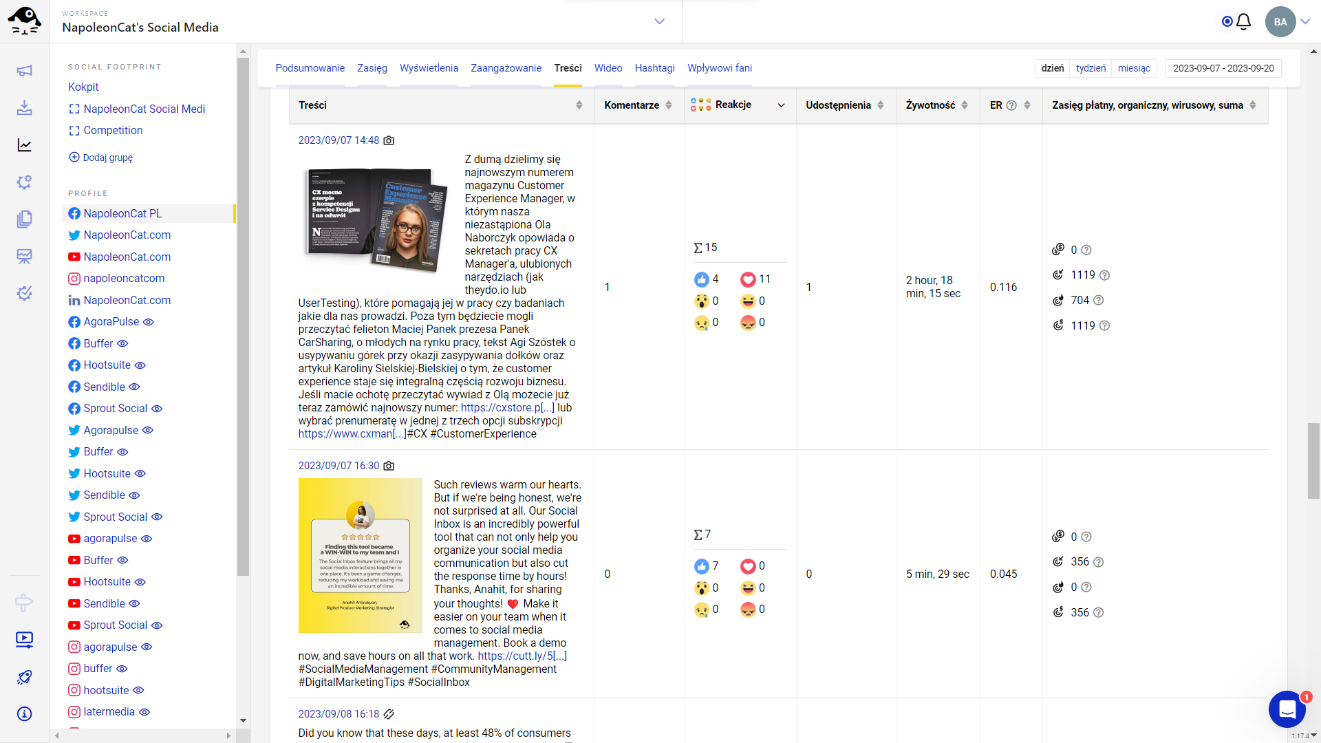Click the blue record dot icon in header
The height and width of the screenshot is (743, 1321).
click(1227, 22)
